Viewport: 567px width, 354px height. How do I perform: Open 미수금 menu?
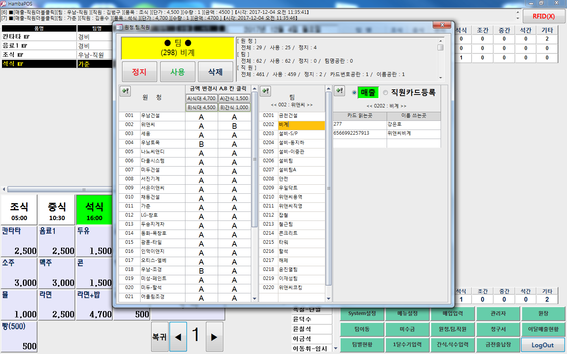(x=407, y=329)
